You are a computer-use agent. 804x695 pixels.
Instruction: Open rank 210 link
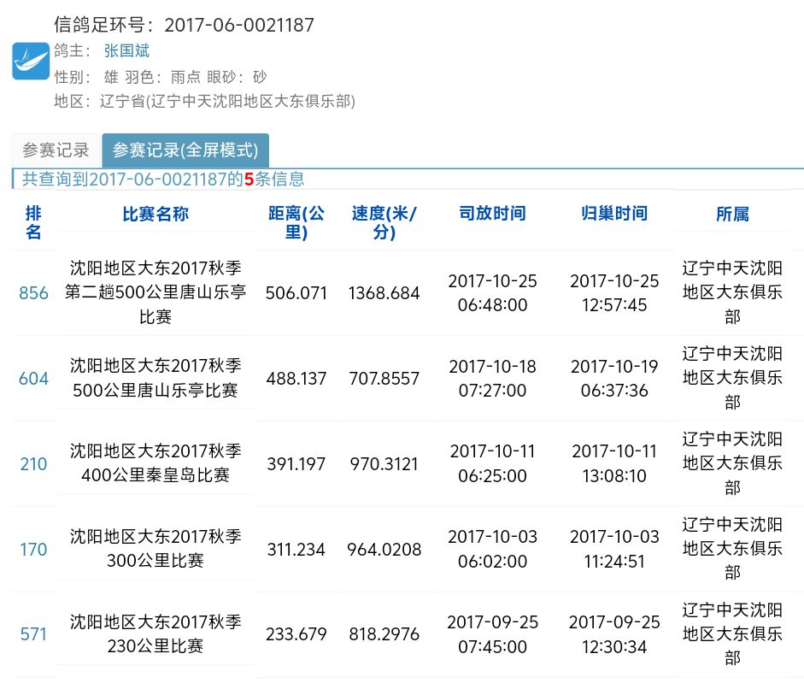[x=33, y=464]
